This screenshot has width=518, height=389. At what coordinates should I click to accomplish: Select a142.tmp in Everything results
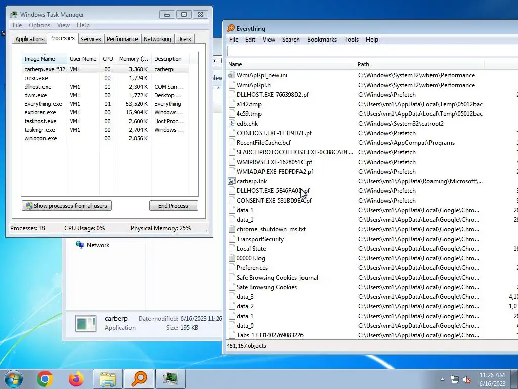[x=249, y=104]
